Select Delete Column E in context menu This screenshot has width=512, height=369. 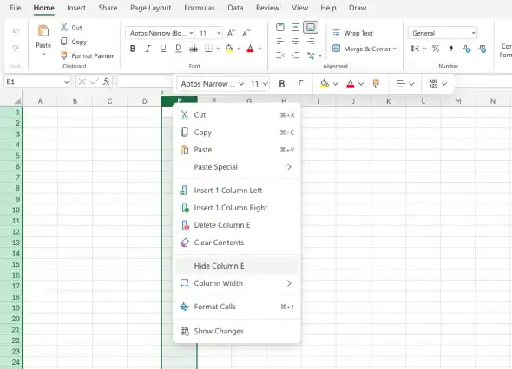pyautogui.click(x=236, y=225)
